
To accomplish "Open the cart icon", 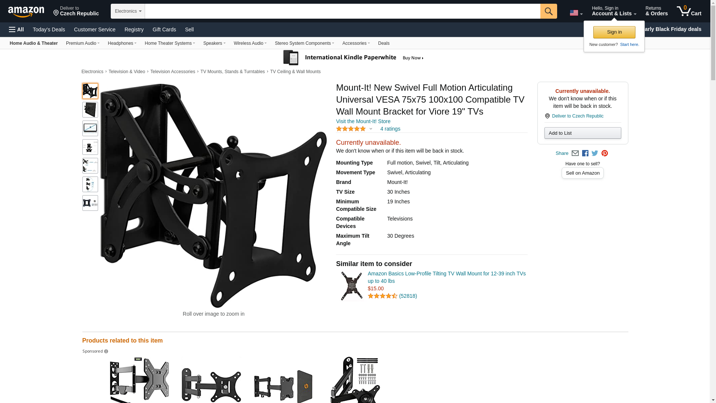I will [x=689, y=11].
